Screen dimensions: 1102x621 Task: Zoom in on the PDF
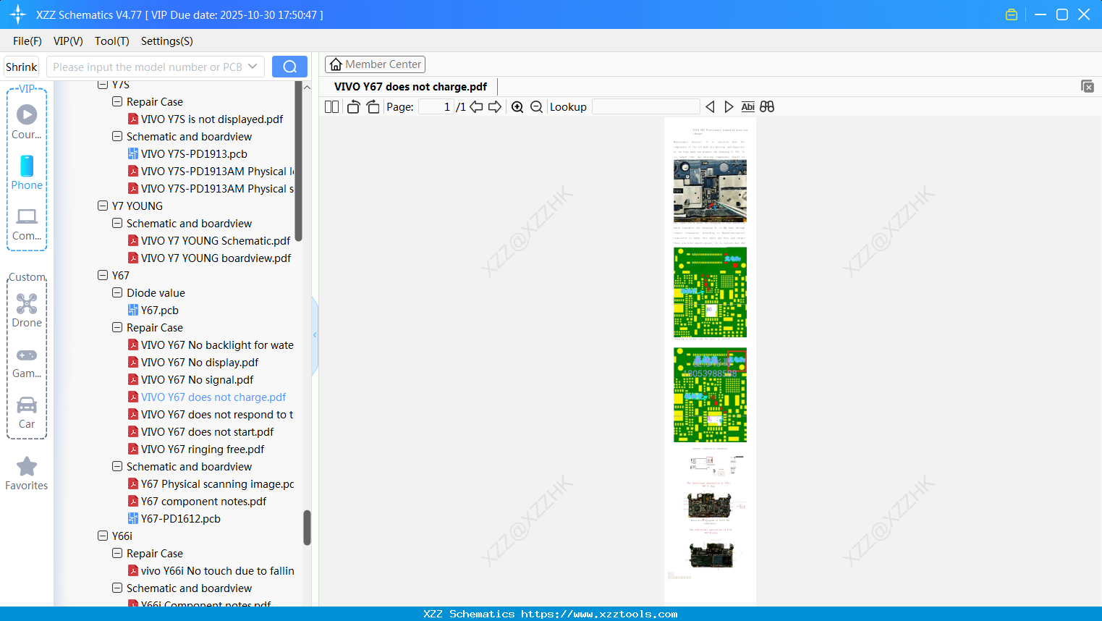coord(517,106)
